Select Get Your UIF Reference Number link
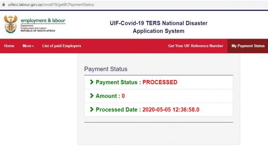This screenshot has width=268, height=152. [x=196, y=46]
